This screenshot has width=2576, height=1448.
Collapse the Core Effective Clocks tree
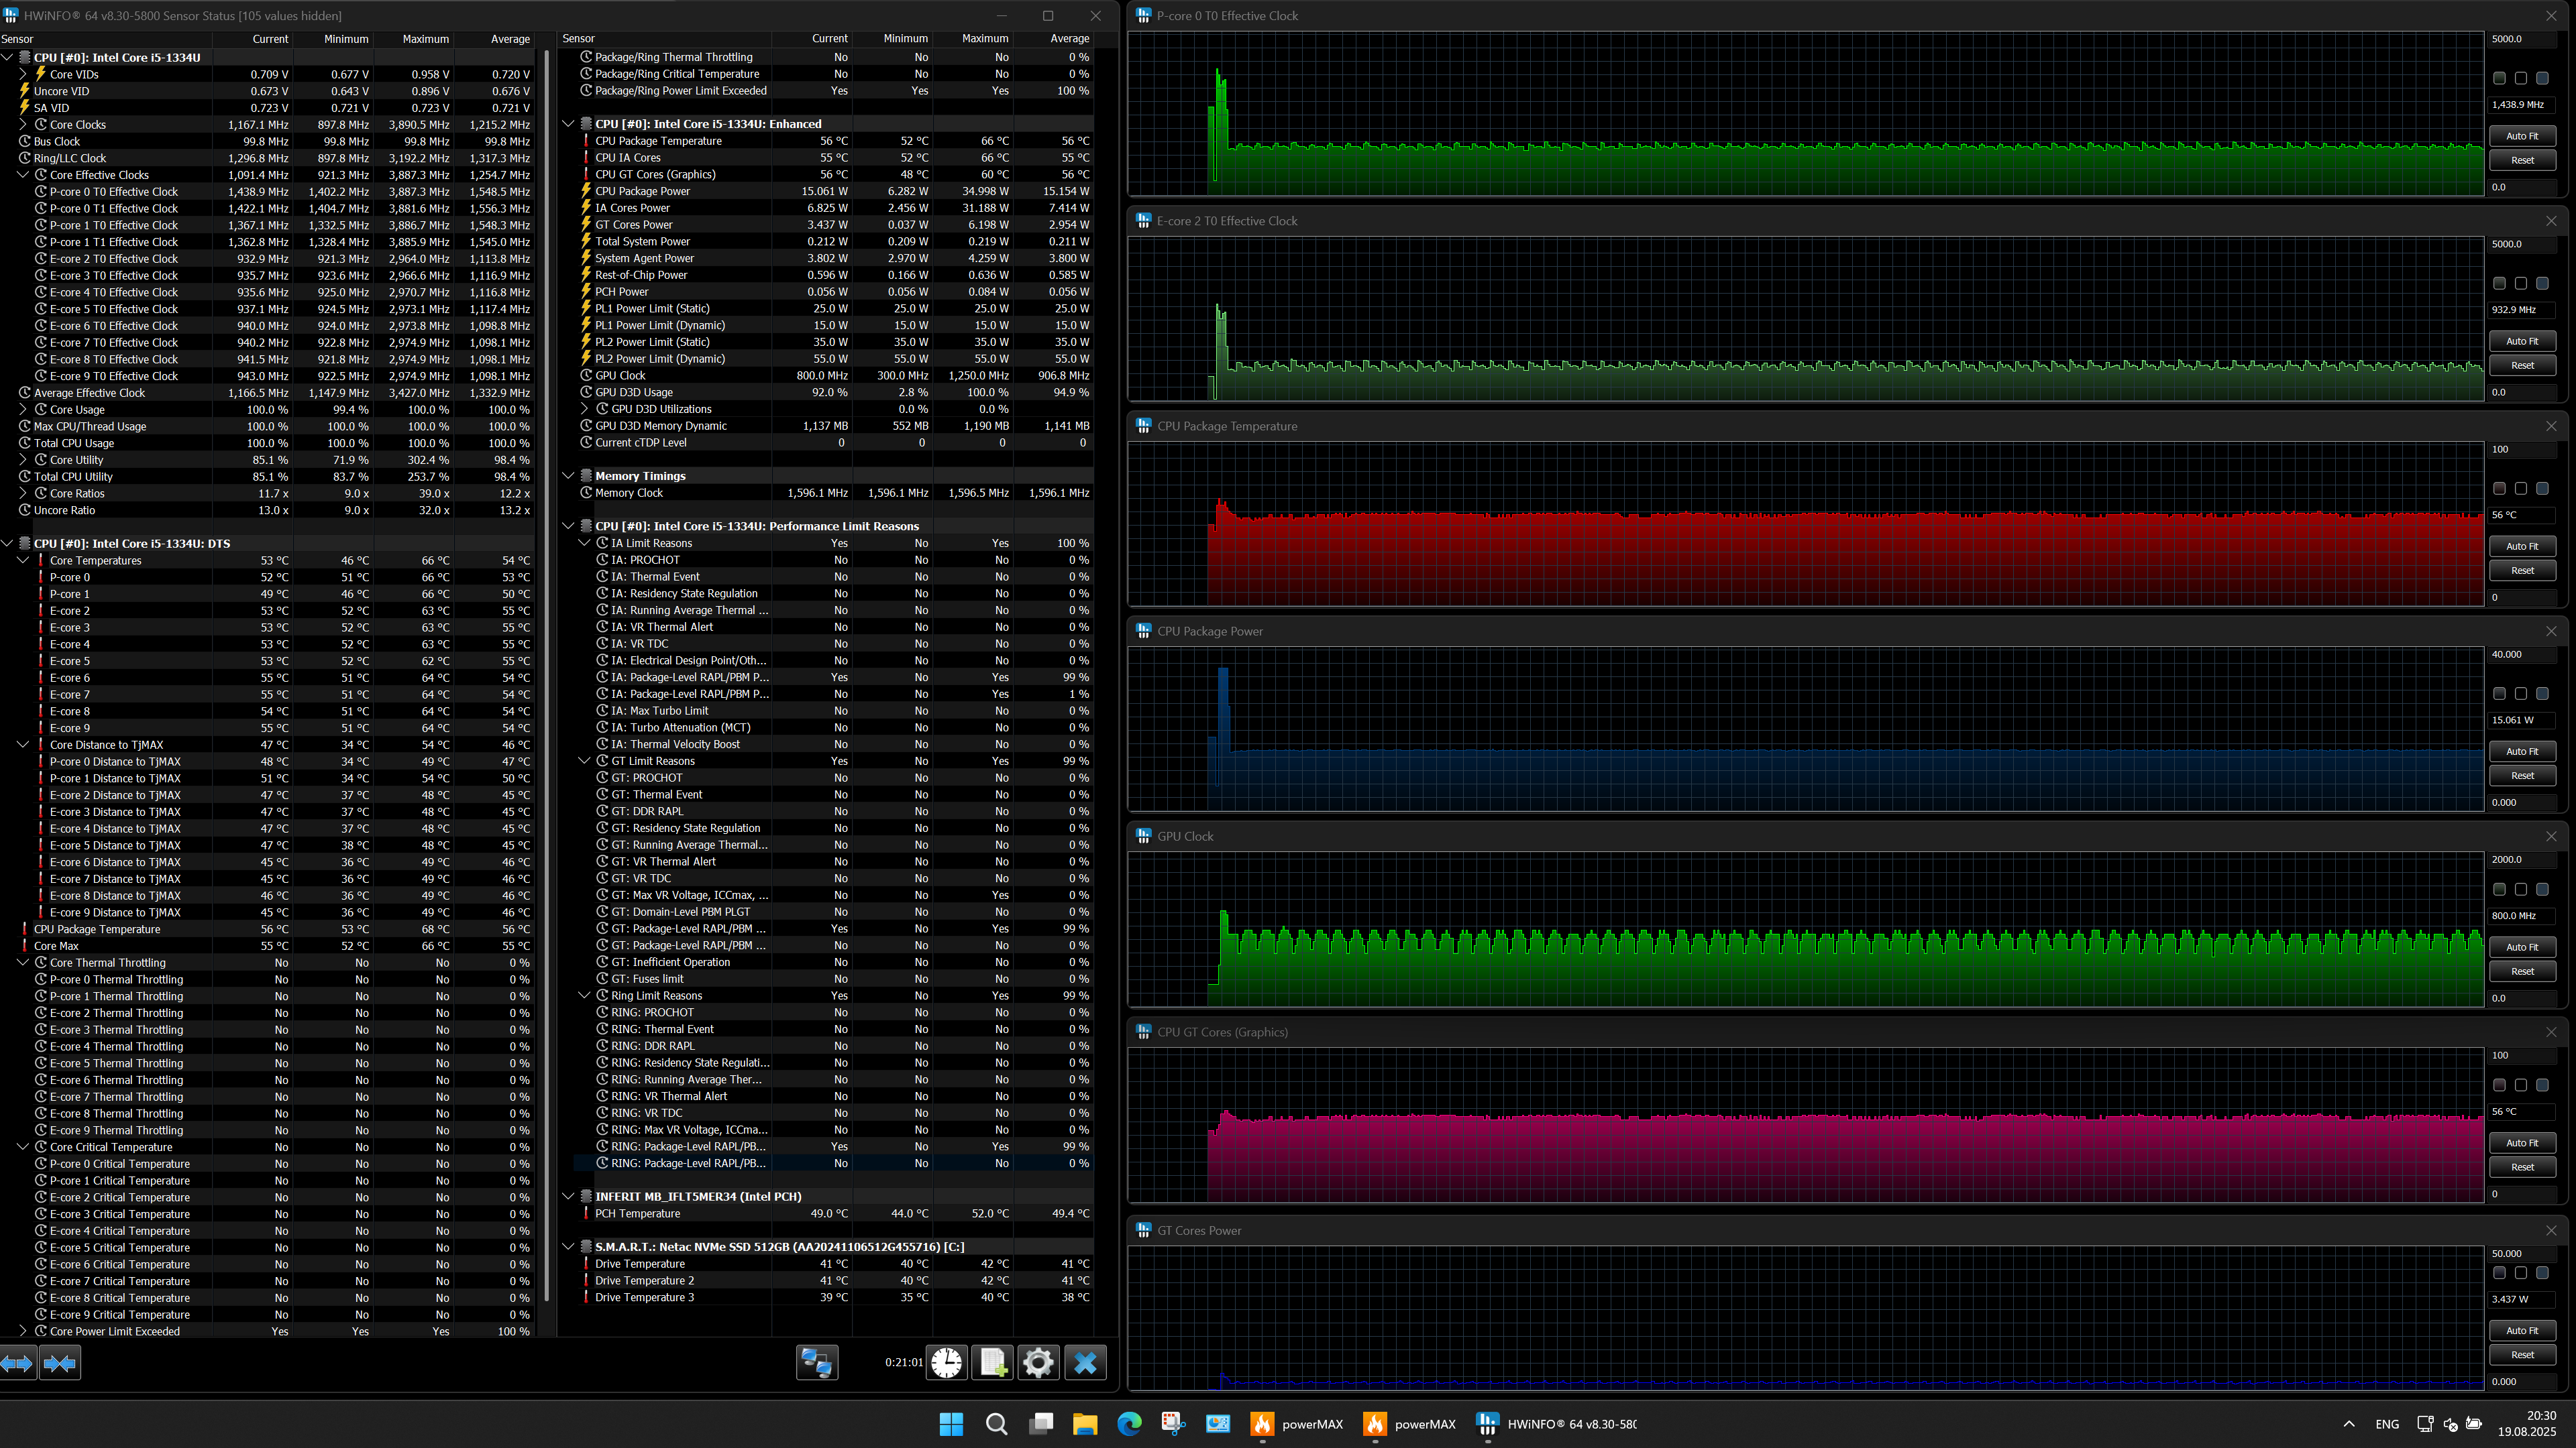(x=23, y=175)
